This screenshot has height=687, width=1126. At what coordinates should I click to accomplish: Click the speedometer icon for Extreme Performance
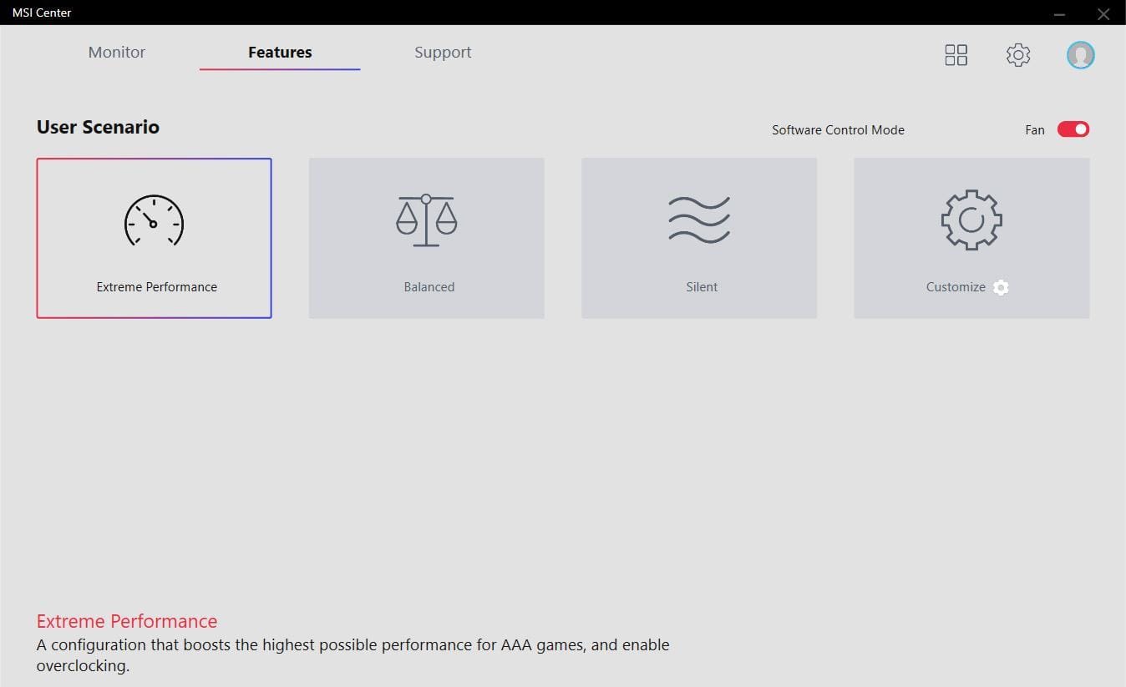coord(154,220)
